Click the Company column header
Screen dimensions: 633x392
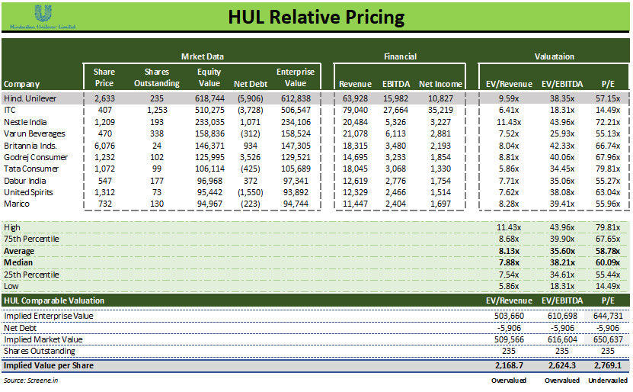point(22,84)
